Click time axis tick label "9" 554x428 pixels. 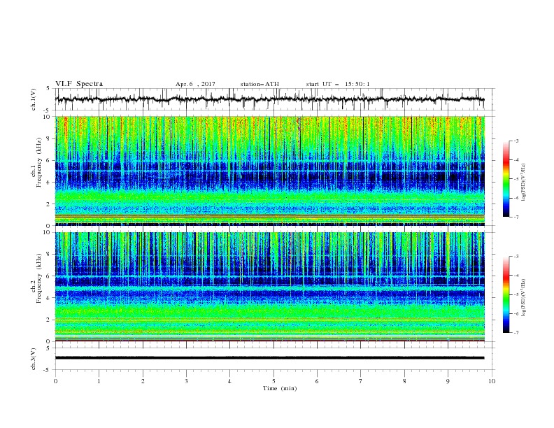(448, 381)
